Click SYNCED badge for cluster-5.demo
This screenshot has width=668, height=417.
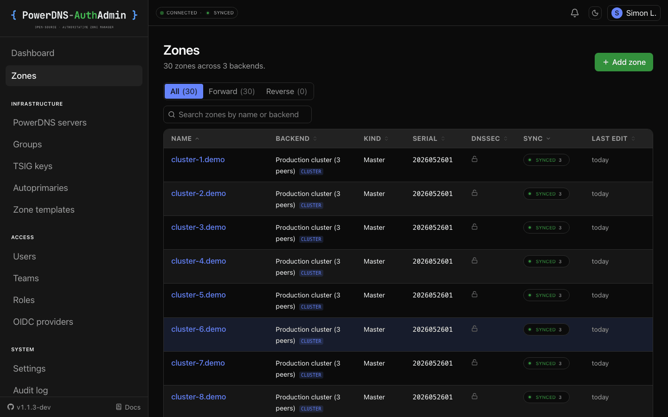pos(546,295)
